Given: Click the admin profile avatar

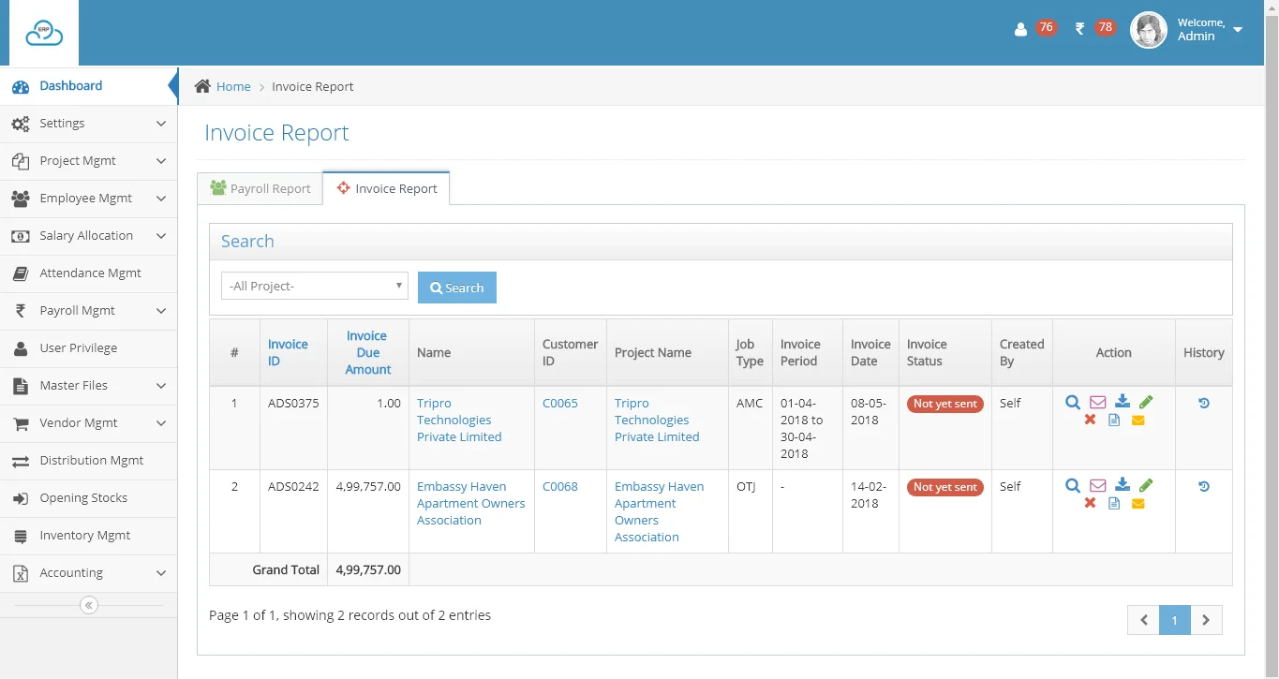Looking at the screenshot, I should [1149, 30].
